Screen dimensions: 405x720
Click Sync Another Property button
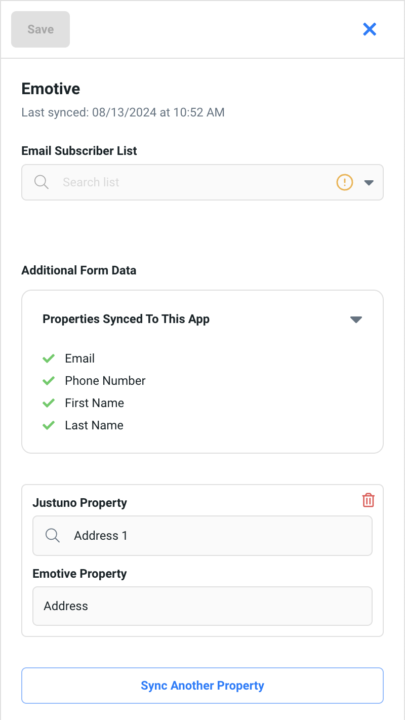tap(202, 686)
